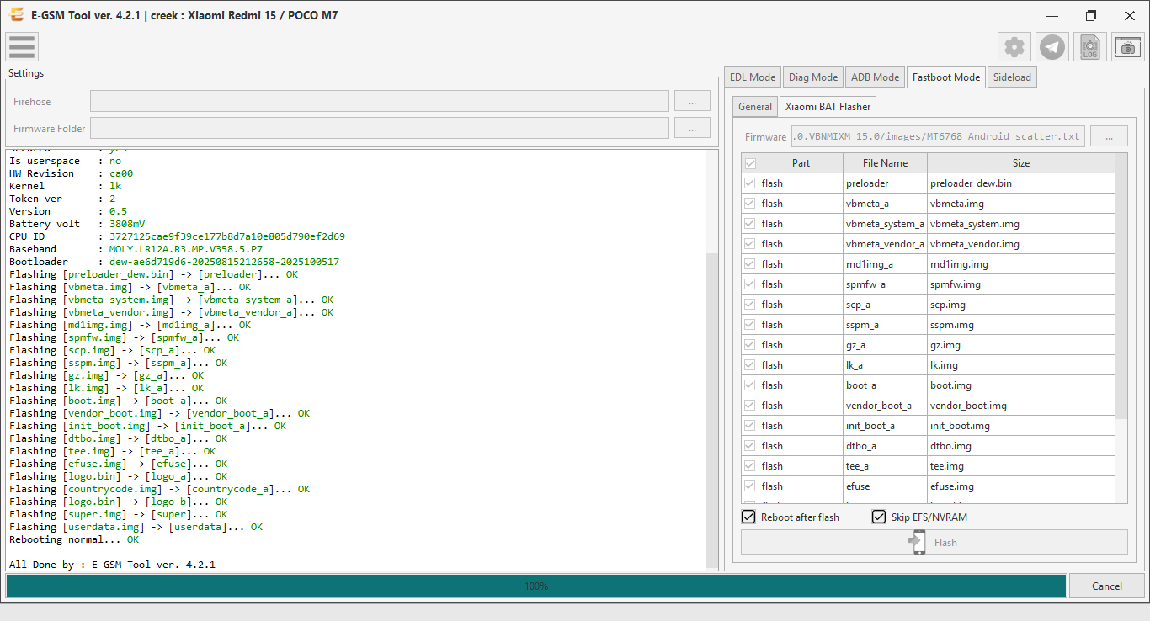Viewport: 1150px width, 621px height.
Task: Click 'All Done by : E-GSM Tool' line
Action: [x=112, y=565]
